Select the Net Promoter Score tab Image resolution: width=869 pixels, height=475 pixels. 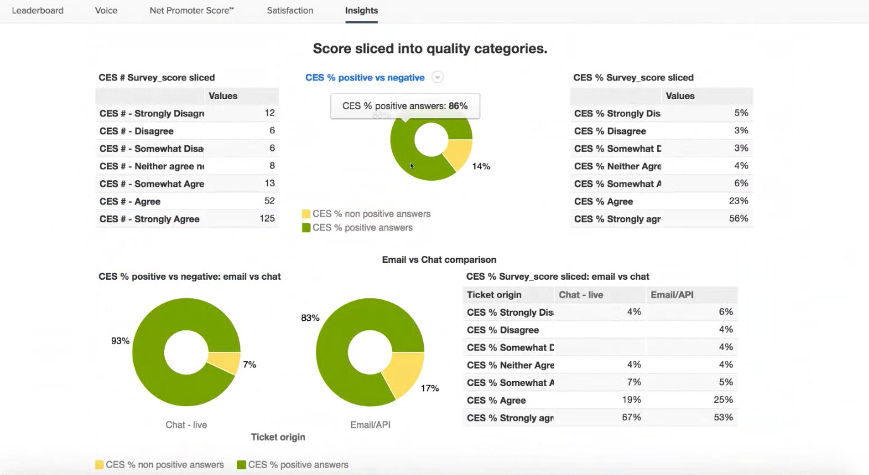pos(191,10)
